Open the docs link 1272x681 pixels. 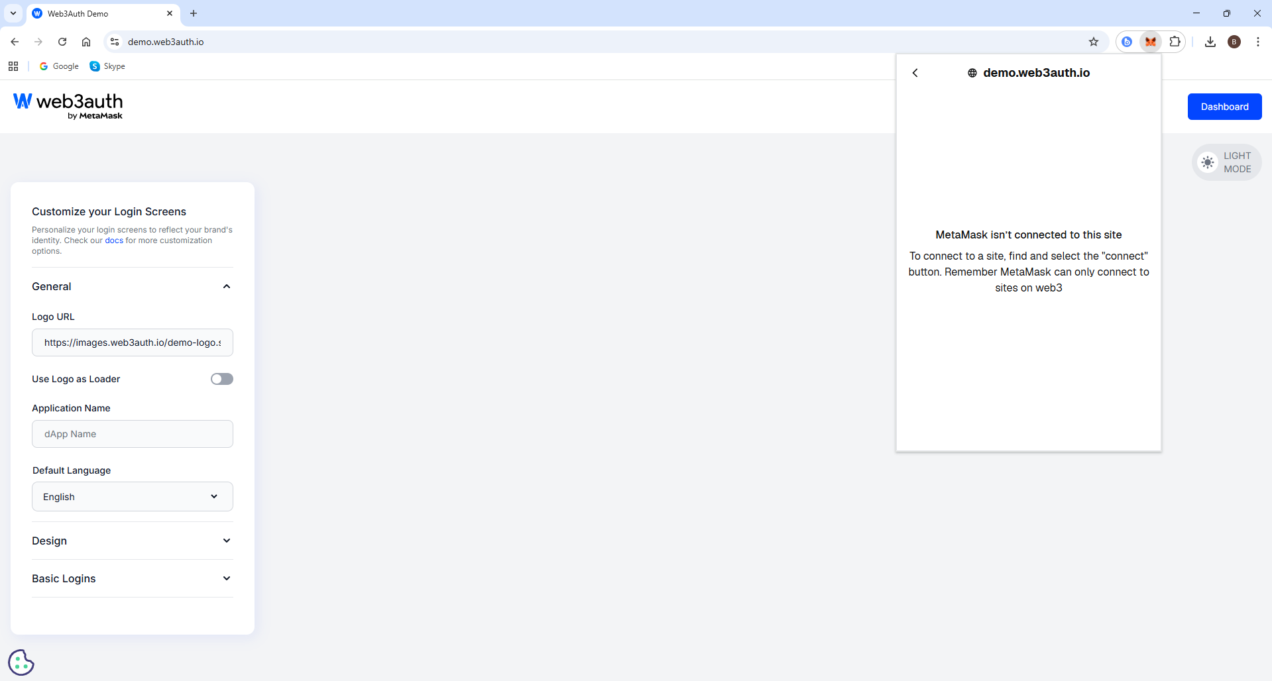tap(114, 240)
